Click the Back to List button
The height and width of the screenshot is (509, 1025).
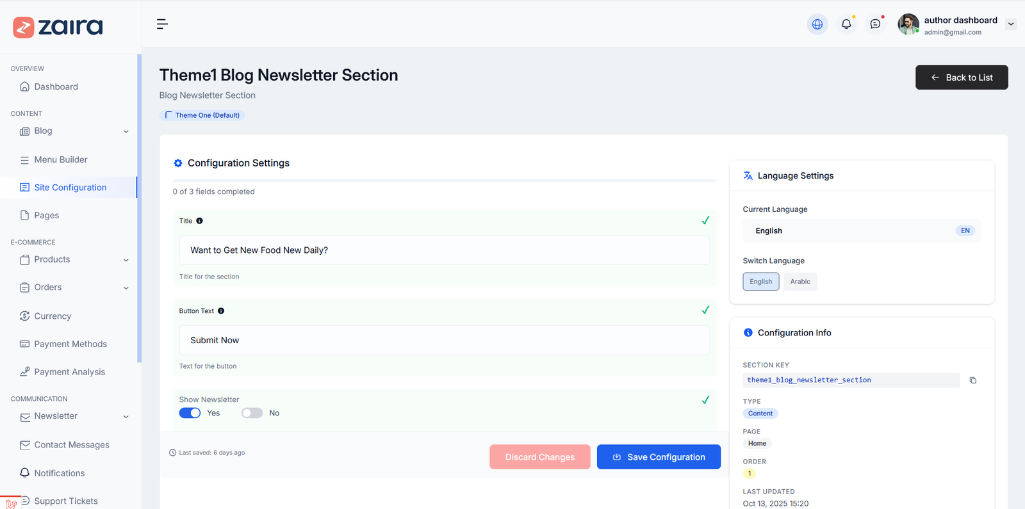(961, 77)
